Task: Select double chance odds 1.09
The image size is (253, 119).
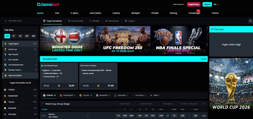Action: pyautogui.click(x=140, y=116)
